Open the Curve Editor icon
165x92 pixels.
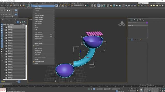point(101,6)
